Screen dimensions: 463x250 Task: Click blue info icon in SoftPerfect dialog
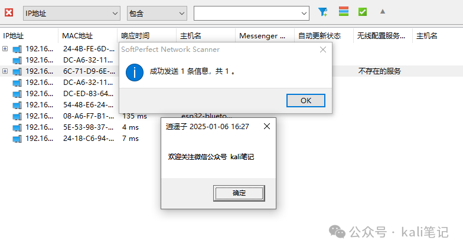[x=135, y=73]
